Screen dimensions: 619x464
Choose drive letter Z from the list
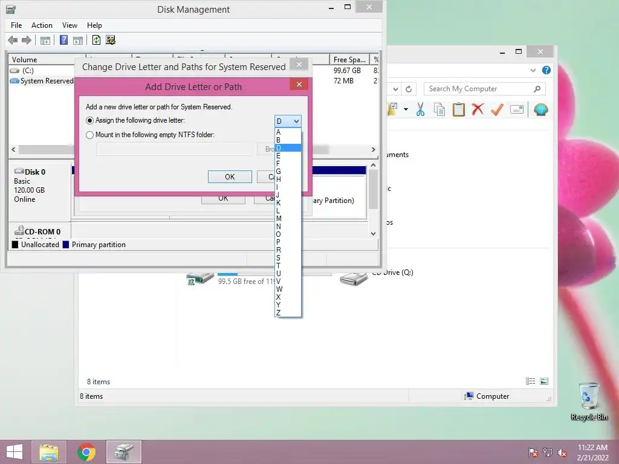pyautogui.click(x=288, y=312)
